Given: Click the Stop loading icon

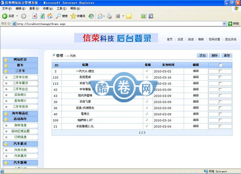Looking at the screenshot, I should click(35, 16).
